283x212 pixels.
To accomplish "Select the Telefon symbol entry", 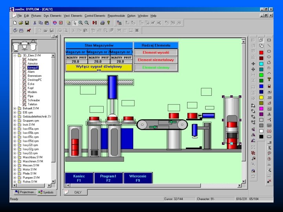I will click(32, 104).
